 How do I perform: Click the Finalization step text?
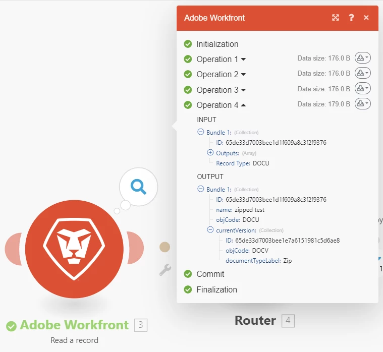click(x=216, y=290)
